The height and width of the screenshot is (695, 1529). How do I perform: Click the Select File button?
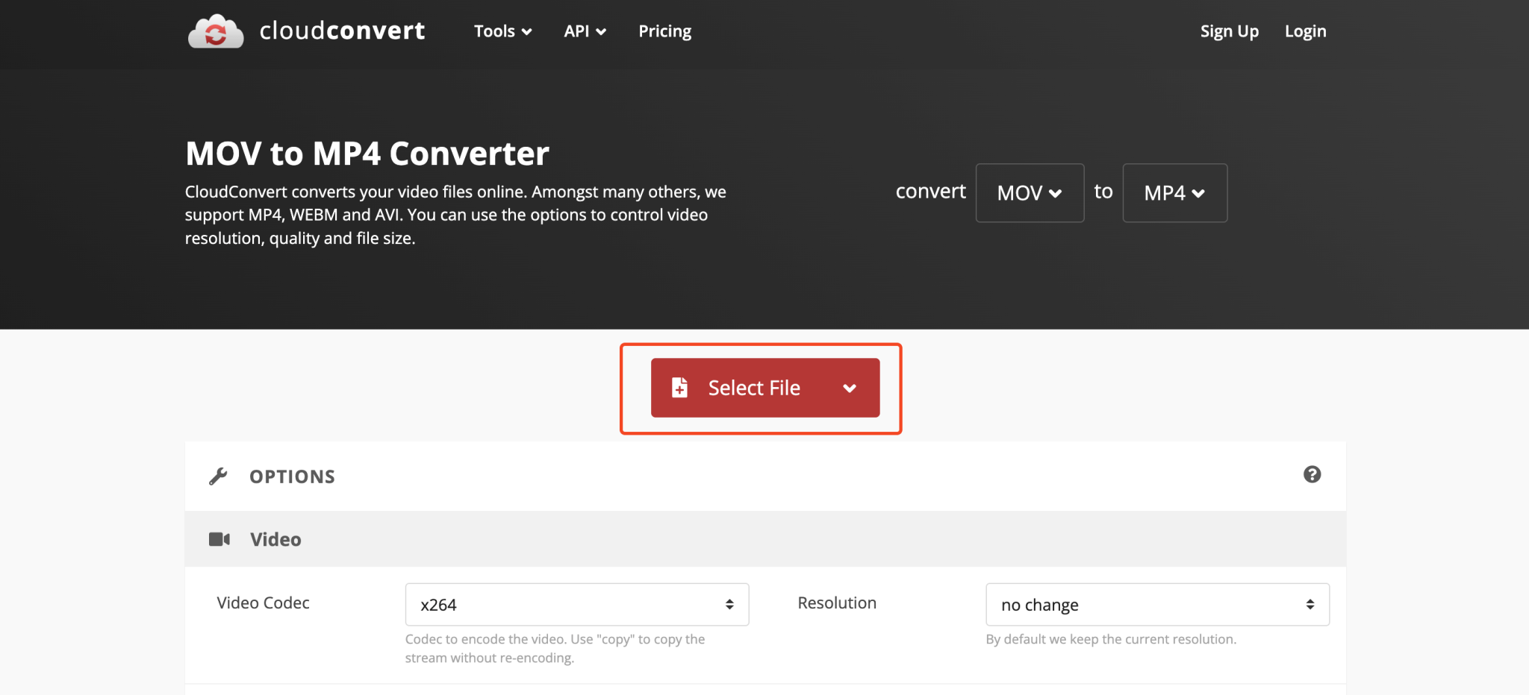click(x=753, y=387)
